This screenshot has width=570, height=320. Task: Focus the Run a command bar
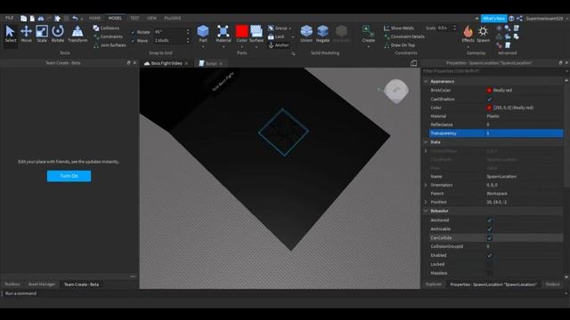coord(283,293)
